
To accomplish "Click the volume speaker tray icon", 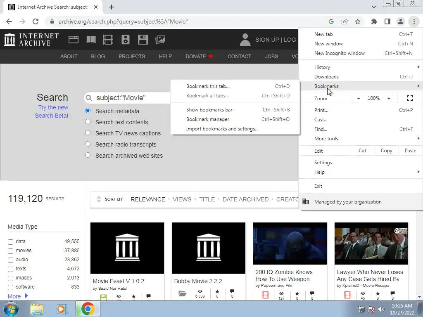I will click(x=381, y=309).
